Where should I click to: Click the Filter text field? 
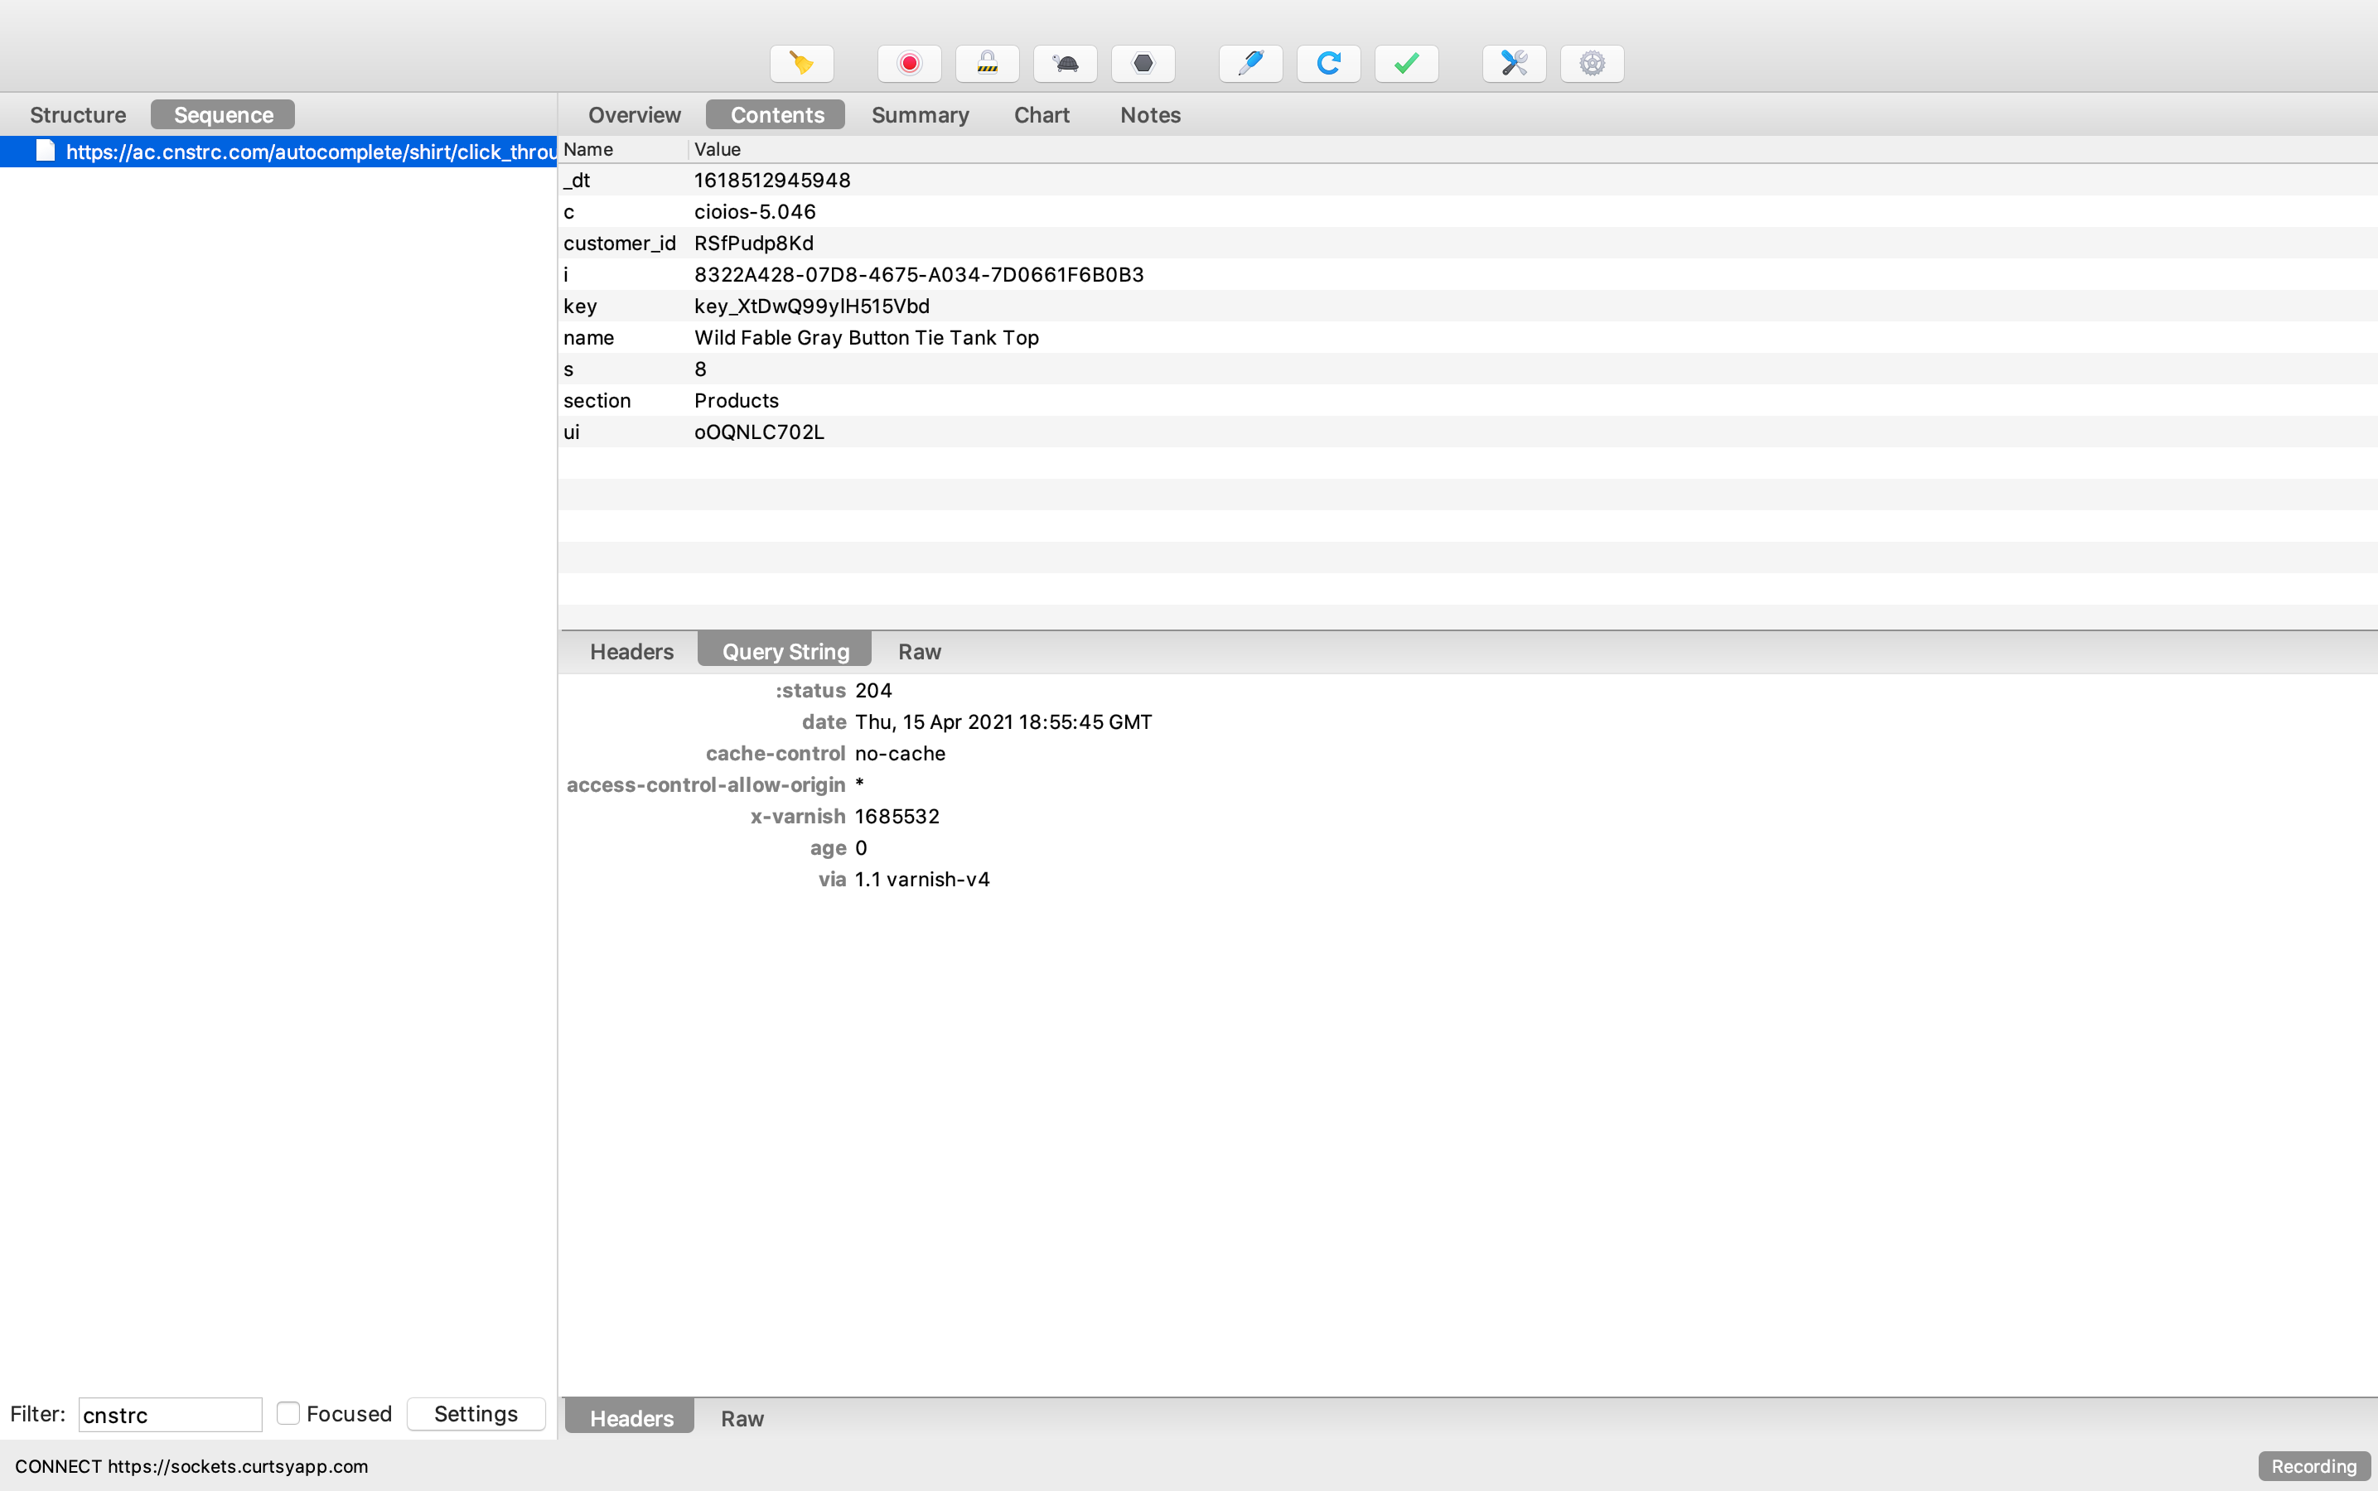point(170,1414)
